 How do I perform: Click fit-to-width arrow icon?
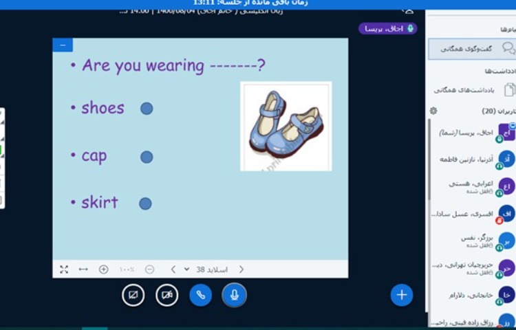point(83,269)
